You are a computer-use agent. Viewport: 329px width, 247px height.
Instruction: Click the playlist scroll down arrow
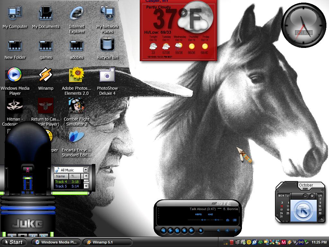point(86,186)
